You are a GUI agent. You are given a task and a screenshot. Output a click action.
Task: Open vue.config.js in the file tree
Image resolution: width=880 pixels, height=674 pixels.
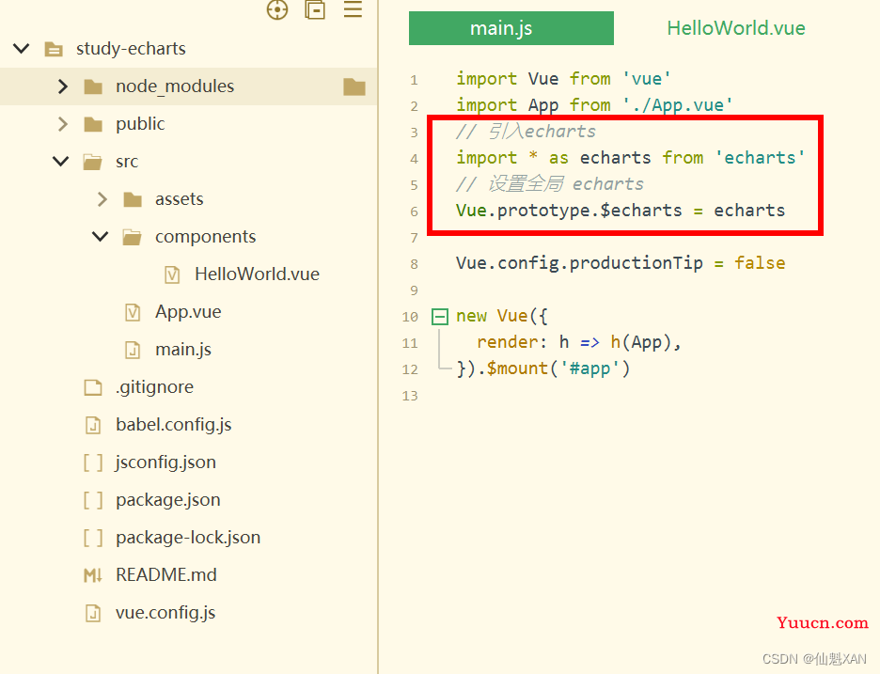pos(165,613)
